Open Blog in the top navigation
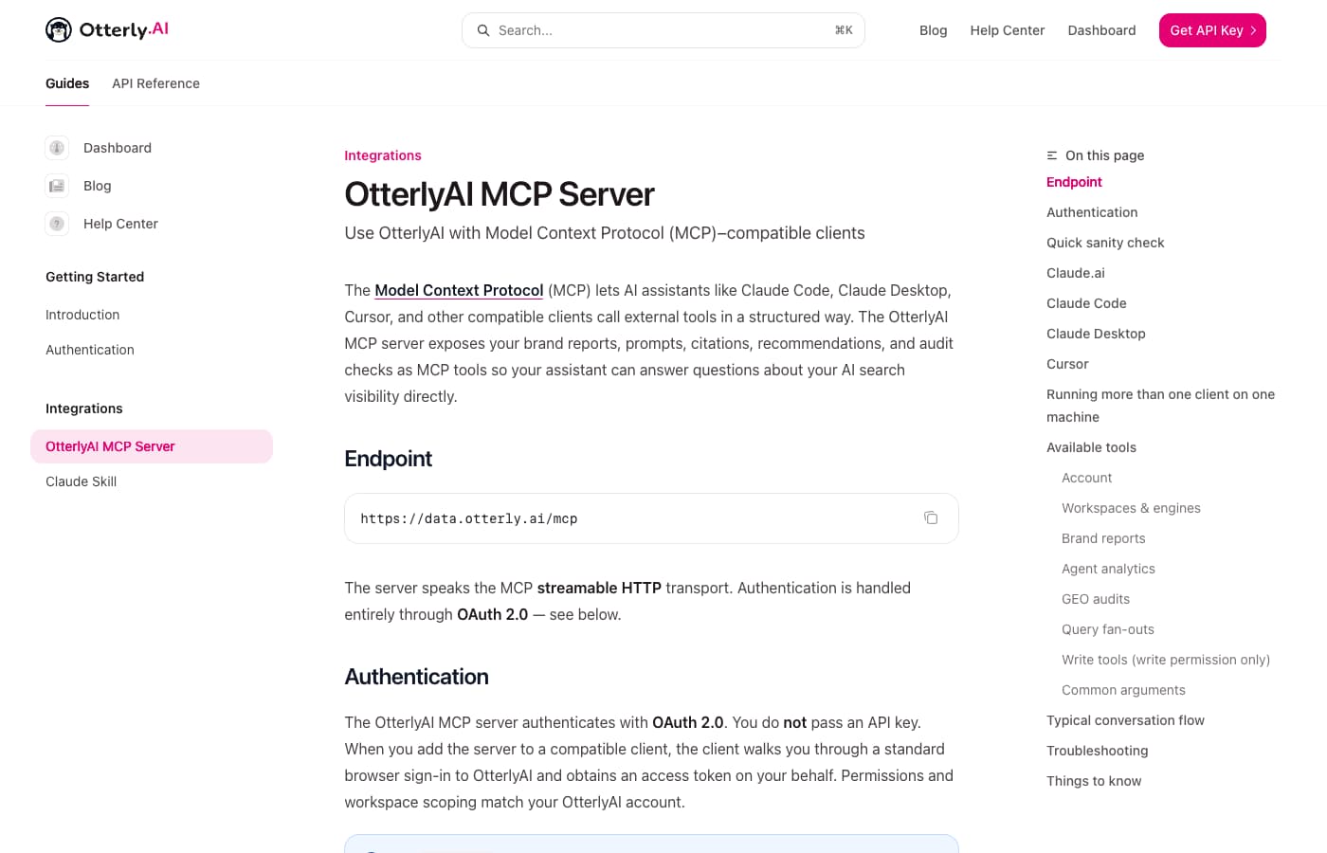 click(x=934, y=30)
